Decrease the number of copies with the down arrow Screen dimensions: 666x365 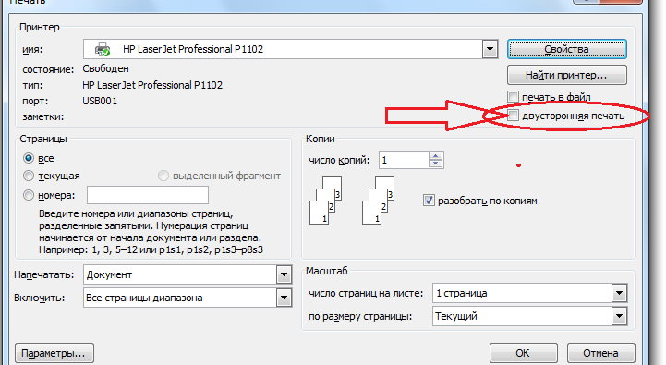[435, 164]
